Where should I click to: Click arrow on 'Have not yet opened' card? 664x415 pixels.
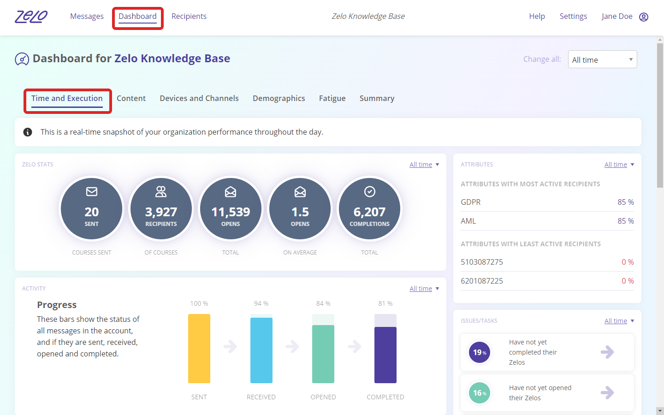[x=607, y=393]
